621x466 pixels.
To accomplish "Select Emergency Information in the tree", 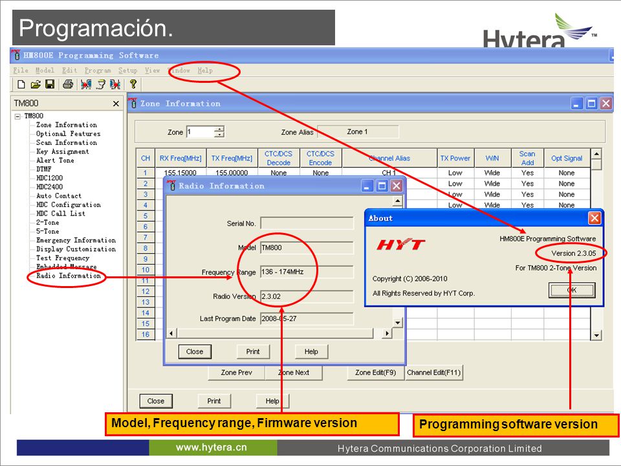I will coord(76,241).
